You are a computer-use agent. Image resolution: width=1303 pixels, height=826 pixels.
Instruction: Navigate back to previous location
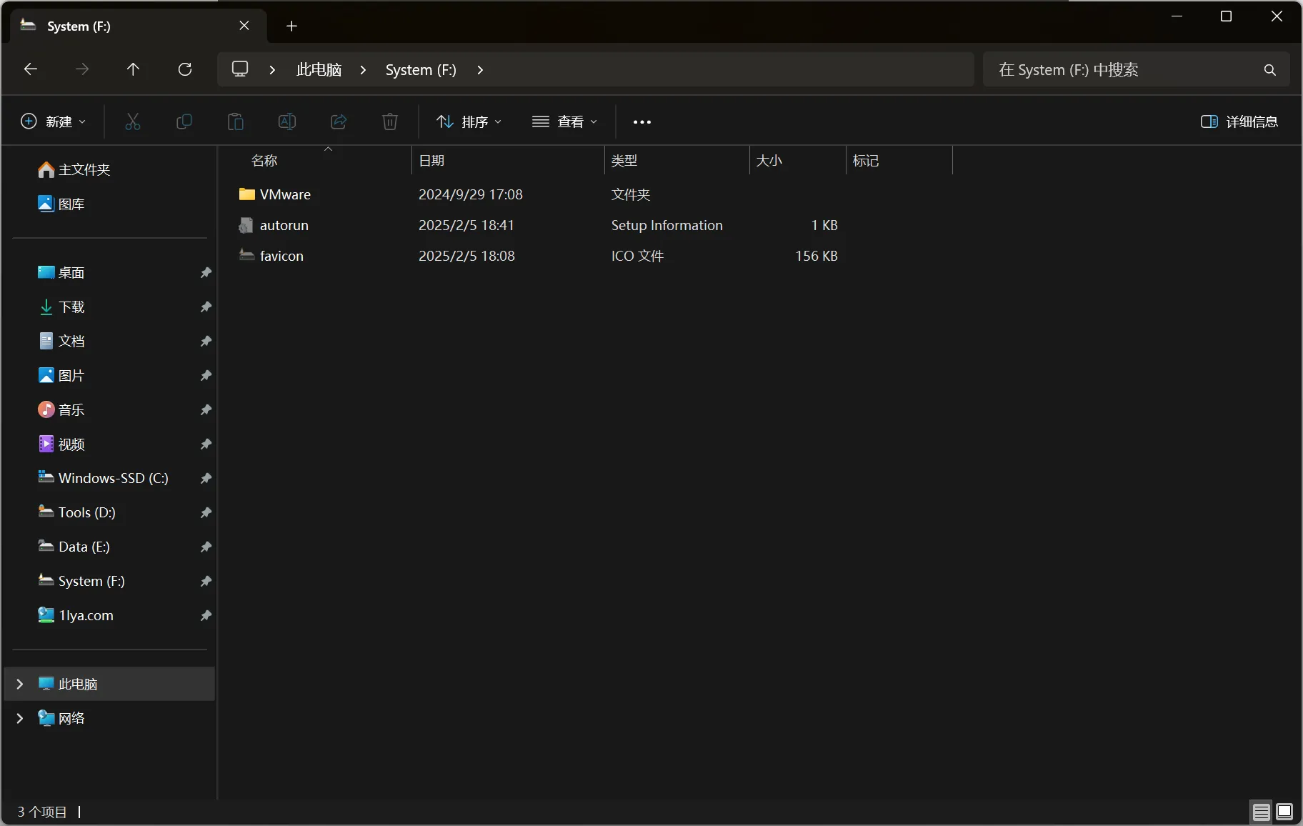click(31, 69)
